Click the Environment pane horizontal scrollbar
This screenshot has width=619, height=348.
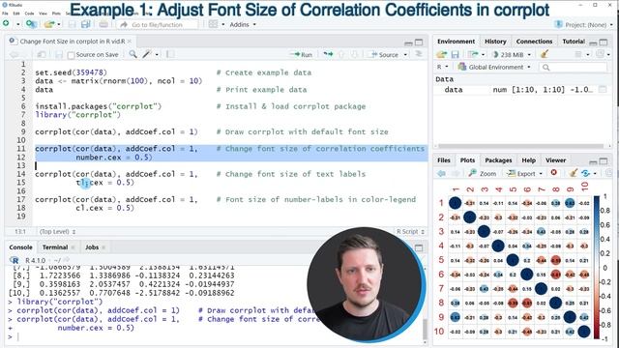pyautogui.click(x=520, y=146)
